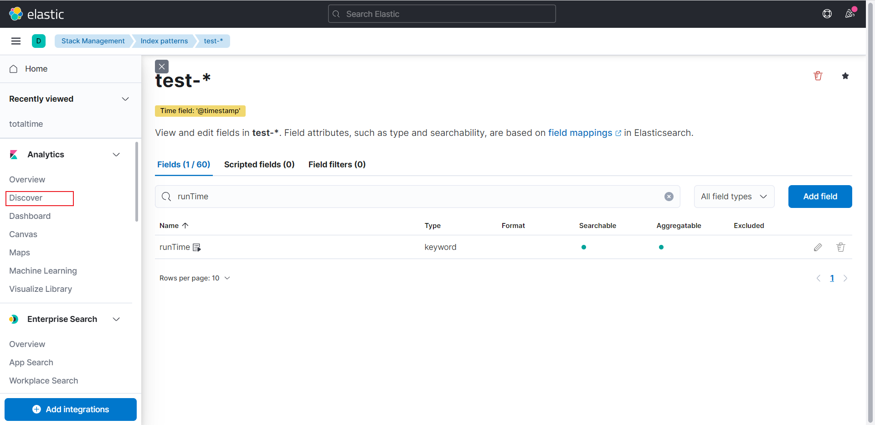Click search magnifier in Search Elastic
Viewport: 875px width, 425px height.
(336, 14)
